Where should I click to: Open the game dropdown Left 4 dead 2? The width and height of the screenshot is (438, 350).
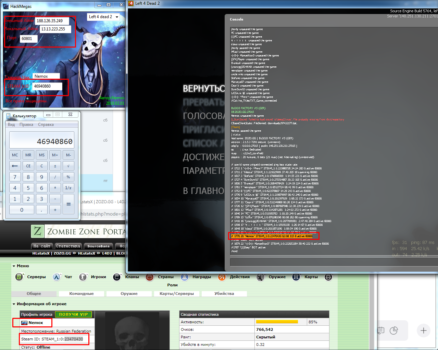pyautogui.click(x=103, y=17)
